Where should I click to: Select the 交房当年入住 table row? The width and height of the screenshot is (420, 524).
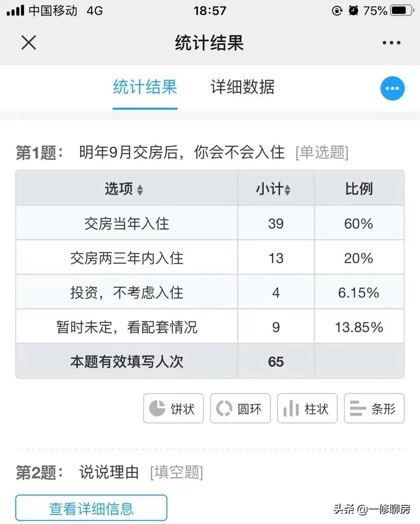click(x=126, y=223)
